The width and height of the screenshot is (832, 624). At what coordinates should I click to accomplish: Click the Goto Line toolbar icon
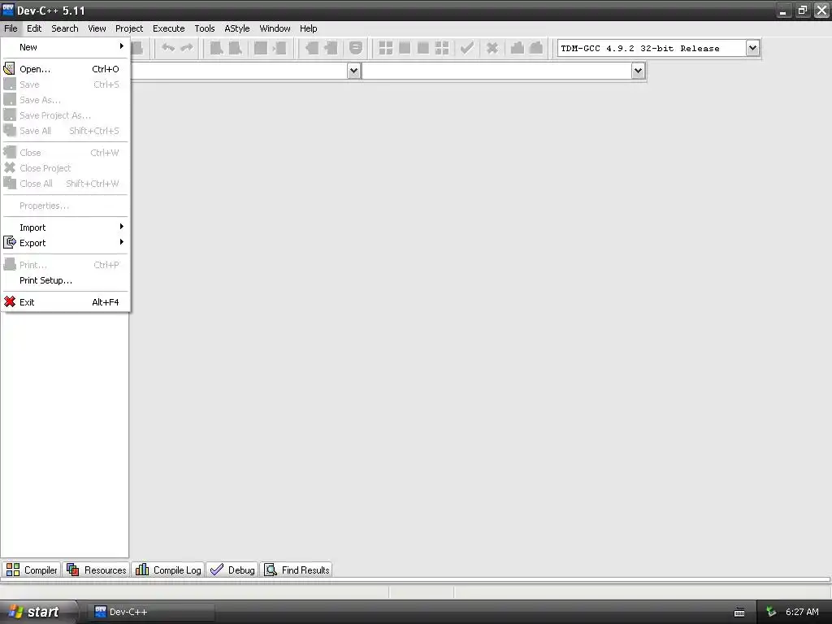click(279, 48)
